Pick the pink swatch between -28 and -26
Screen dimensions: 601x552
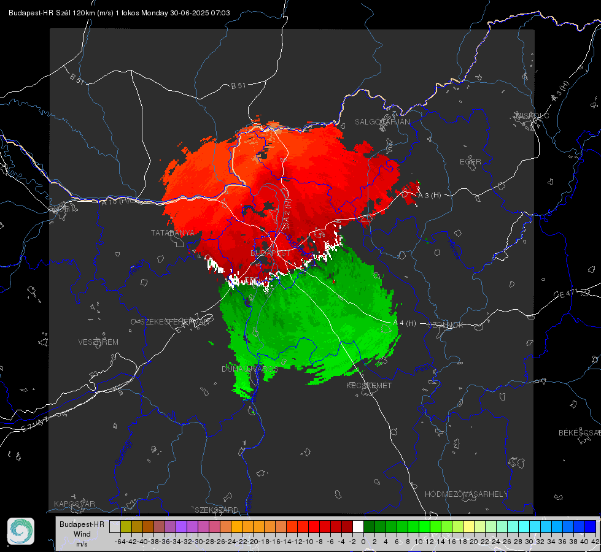(214, 526)
